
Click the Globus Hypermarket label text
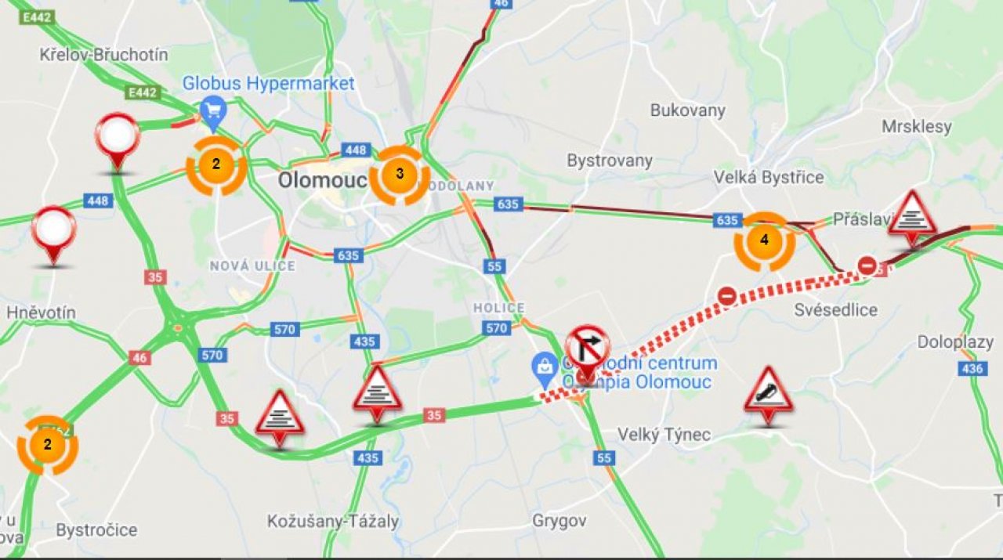tap(269, 84)
